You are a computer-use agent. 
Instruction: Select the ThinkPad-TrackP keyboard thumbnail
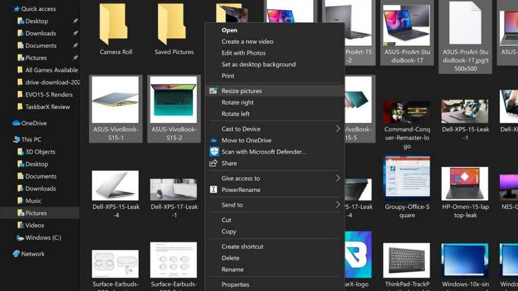(x=407, y=260)
